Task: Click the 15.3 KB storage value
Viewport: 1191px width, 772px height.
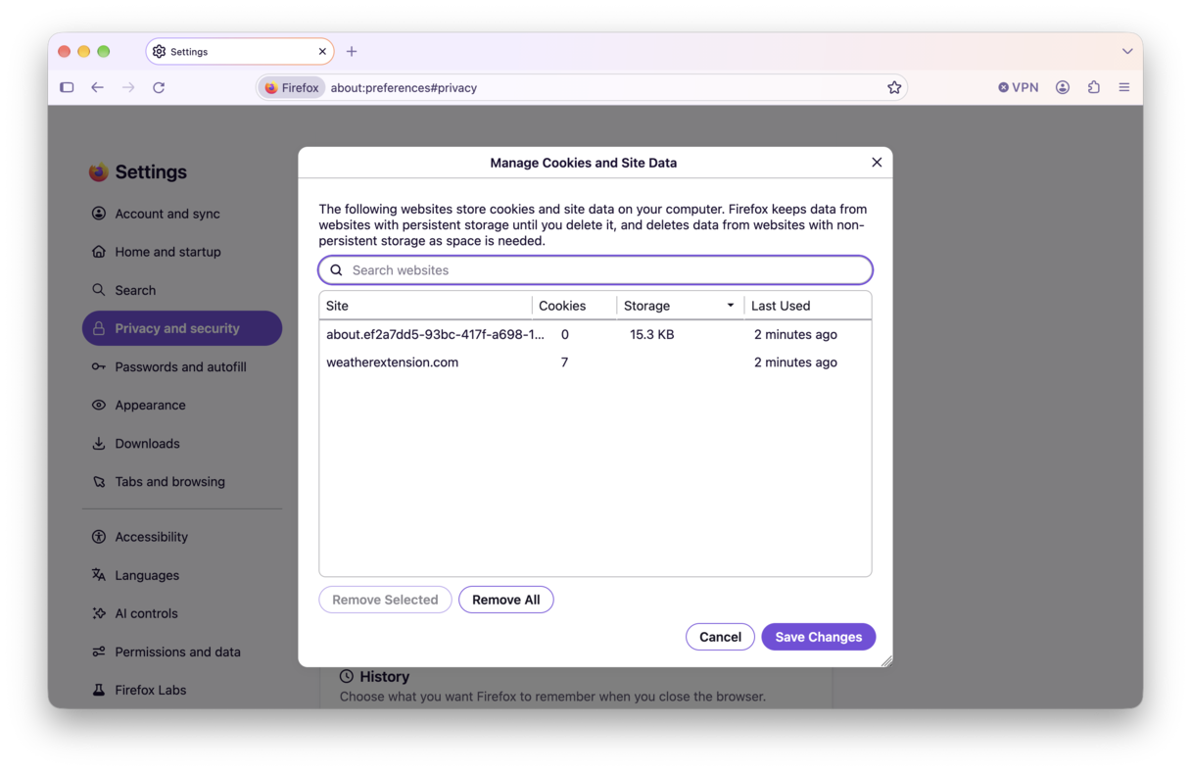Action: tap(651, 334)
